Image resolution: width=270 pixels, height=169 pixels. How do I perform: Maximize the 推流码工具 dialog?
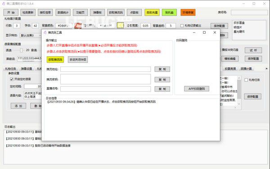pyautogui.click(x=204, y=32)
